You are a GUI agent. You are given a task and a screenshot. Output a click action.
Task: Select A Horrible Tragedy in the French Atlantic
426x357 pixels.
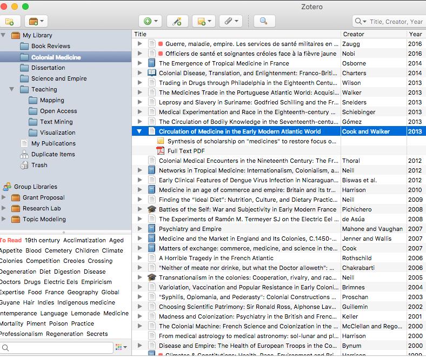[279, 258]
